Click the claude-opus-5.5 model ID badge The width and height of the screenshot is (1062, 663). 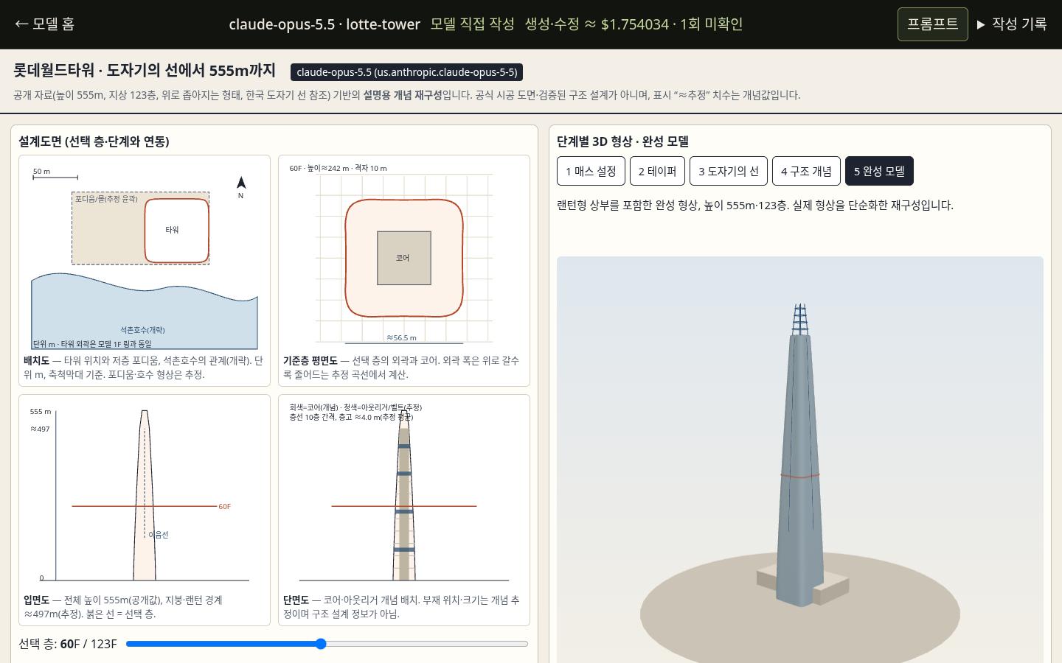(407, 72)
